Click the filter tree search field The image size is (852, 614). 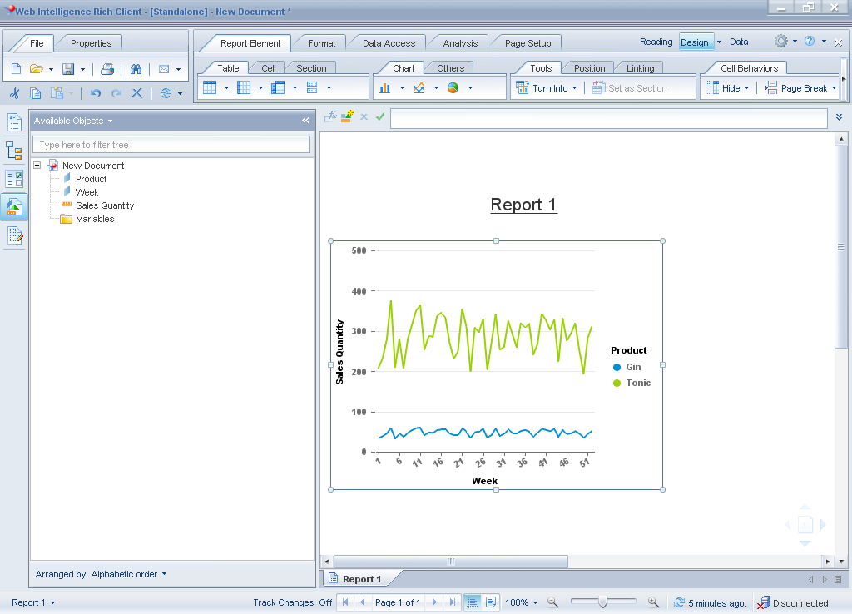[x=171, y=145]
